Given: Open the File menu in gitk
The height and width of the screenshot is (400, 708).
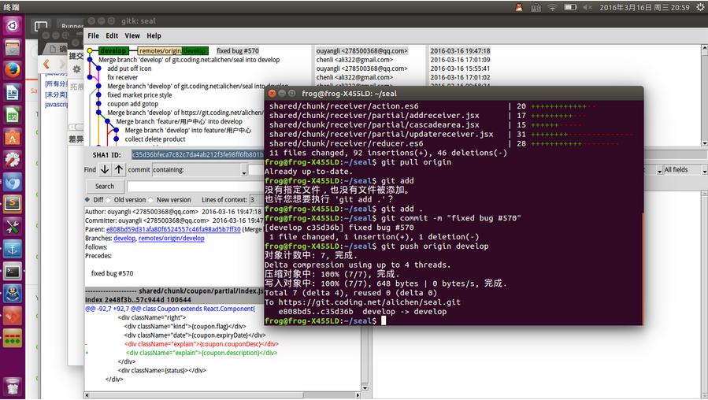Looking at the screenshot, I should point(93,35).
